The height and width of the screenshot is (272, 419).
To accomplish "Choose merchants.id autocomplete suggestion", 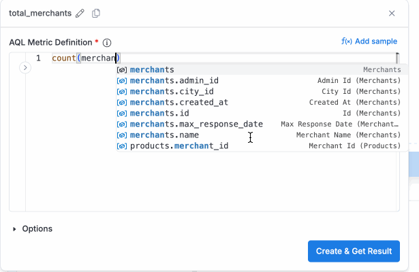I will click(x=262, y=114).
